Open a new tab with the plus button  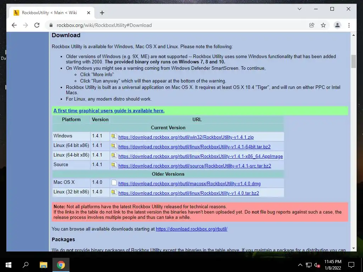[102, 13]
